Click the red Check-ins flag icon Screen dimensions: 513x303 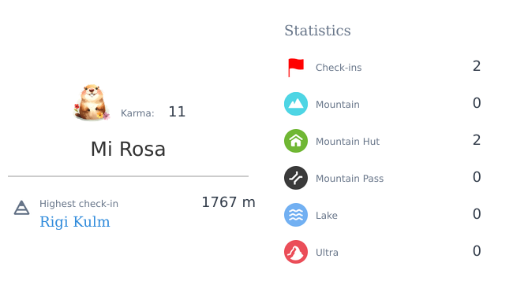296,68
